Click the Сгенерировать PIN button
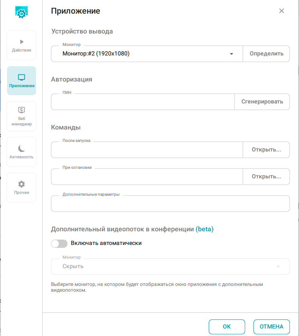299x336 pixels. pyautogui.click(x=262, y=102)
